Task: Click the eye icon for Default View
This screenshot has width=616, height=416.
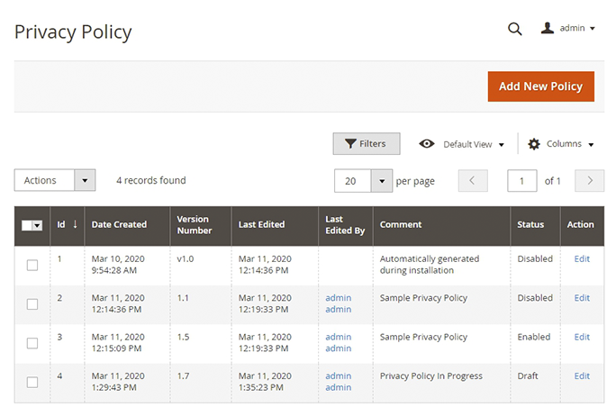Action: point(427,144)
